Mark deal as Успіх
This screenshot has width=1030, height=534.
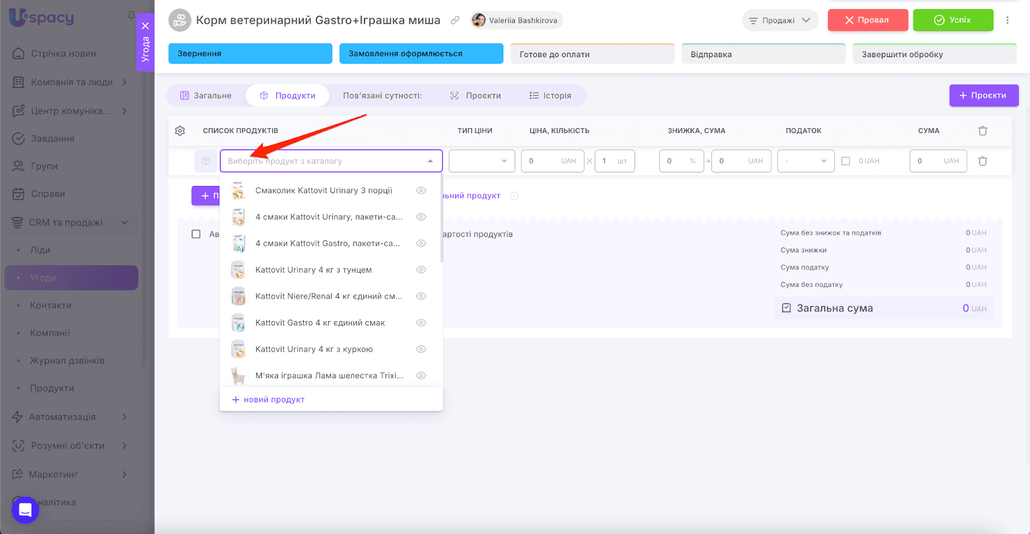click(953, 20)
